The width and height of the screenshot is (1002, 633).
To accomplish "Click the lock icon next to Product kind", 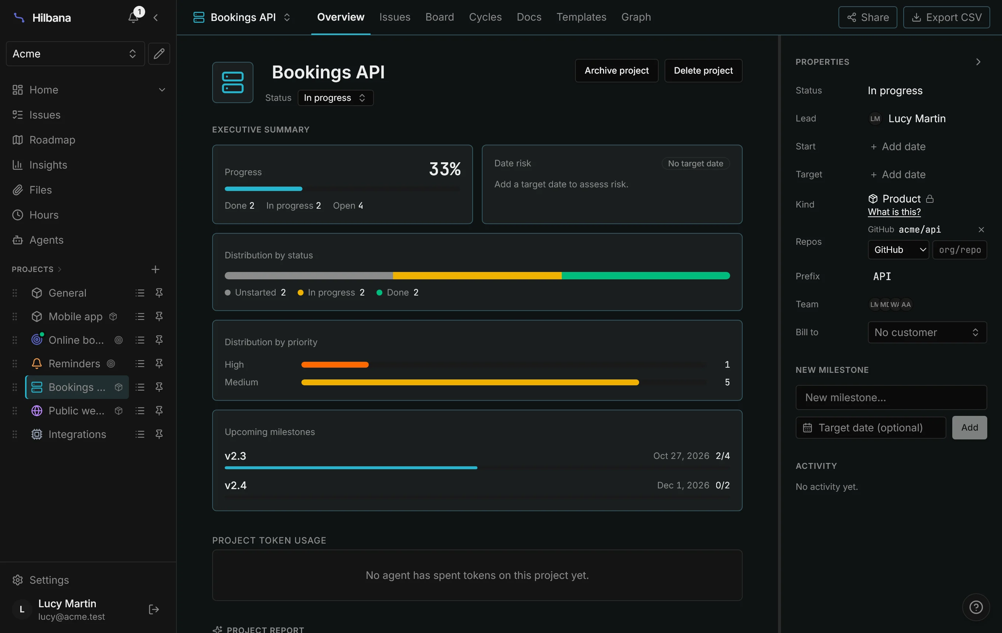I will pyautogui.click(x=929, y=199).
